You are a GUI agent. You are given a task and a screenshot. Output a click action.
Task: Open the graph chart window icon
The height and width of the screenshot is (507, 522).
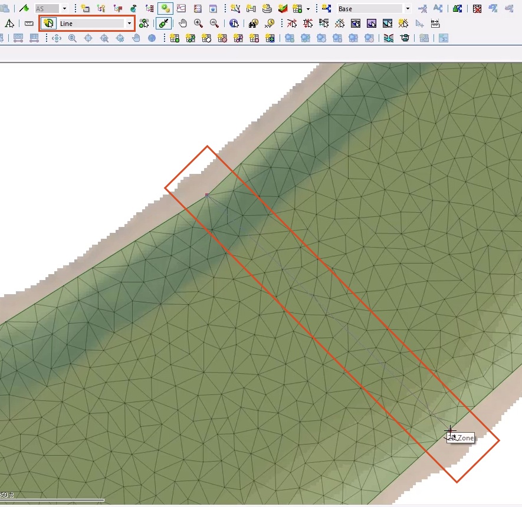pyautogui.click(x=182, y=8)
